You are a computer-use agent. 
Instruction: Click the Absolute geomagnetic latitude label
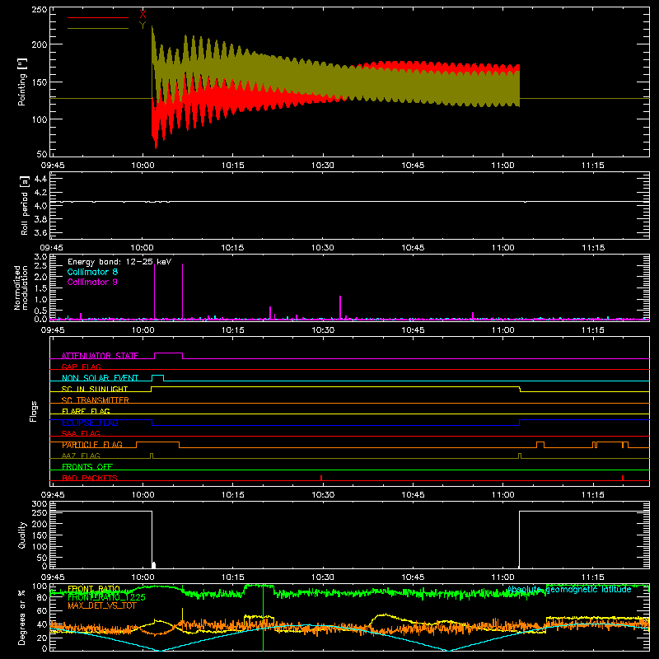(569, 590)
